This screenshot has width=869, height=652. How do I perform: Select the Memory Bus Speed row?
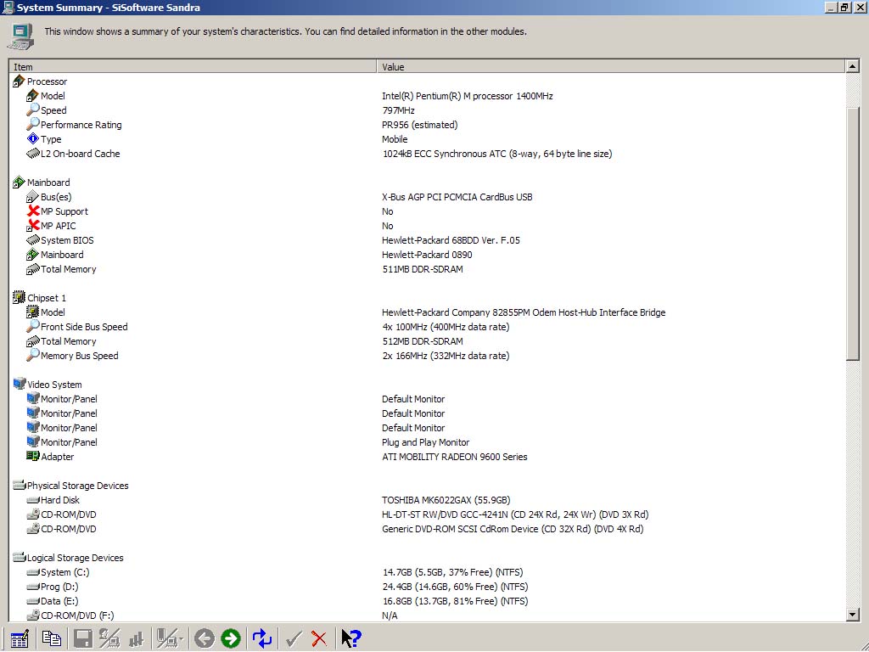click(79, 356)
